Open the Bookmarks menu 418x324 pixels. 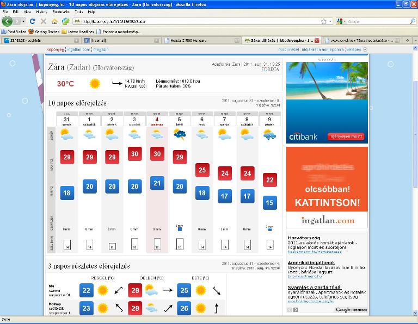tap(60, 11)
